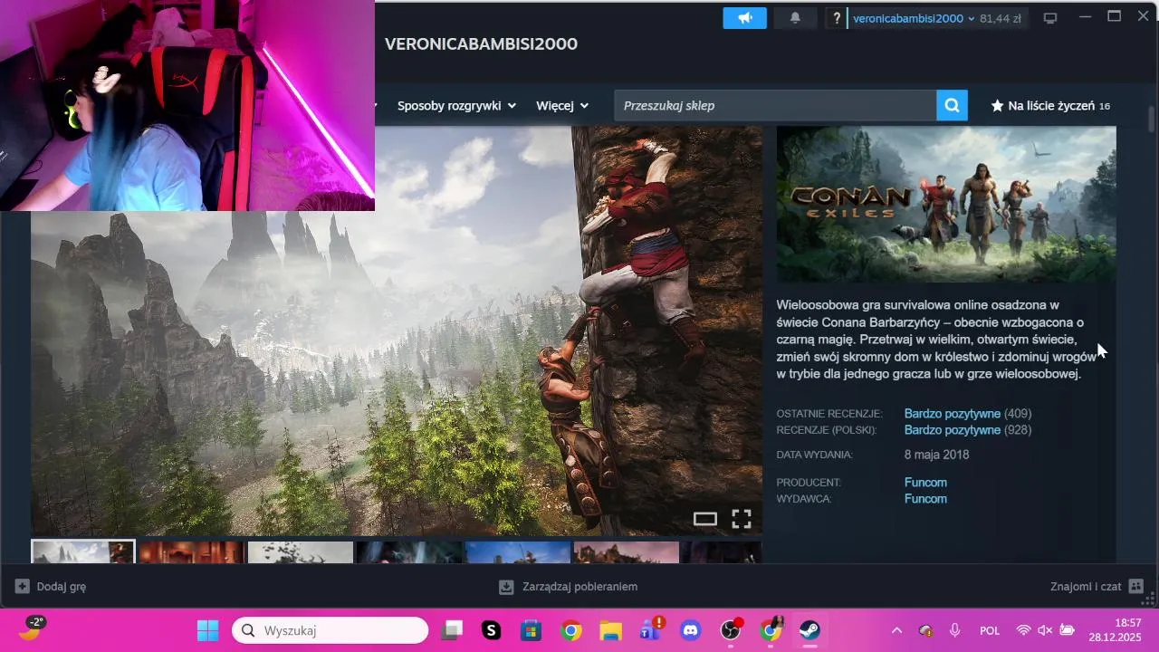This screenshot has height=652, width=1159.
Task: Open the VERONICABAMBISI2000 profile menu
Action: click(x=481, y=44)
